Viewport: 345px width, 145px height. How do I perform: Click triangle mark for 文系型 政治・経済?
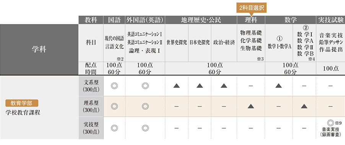click(224, 86)
